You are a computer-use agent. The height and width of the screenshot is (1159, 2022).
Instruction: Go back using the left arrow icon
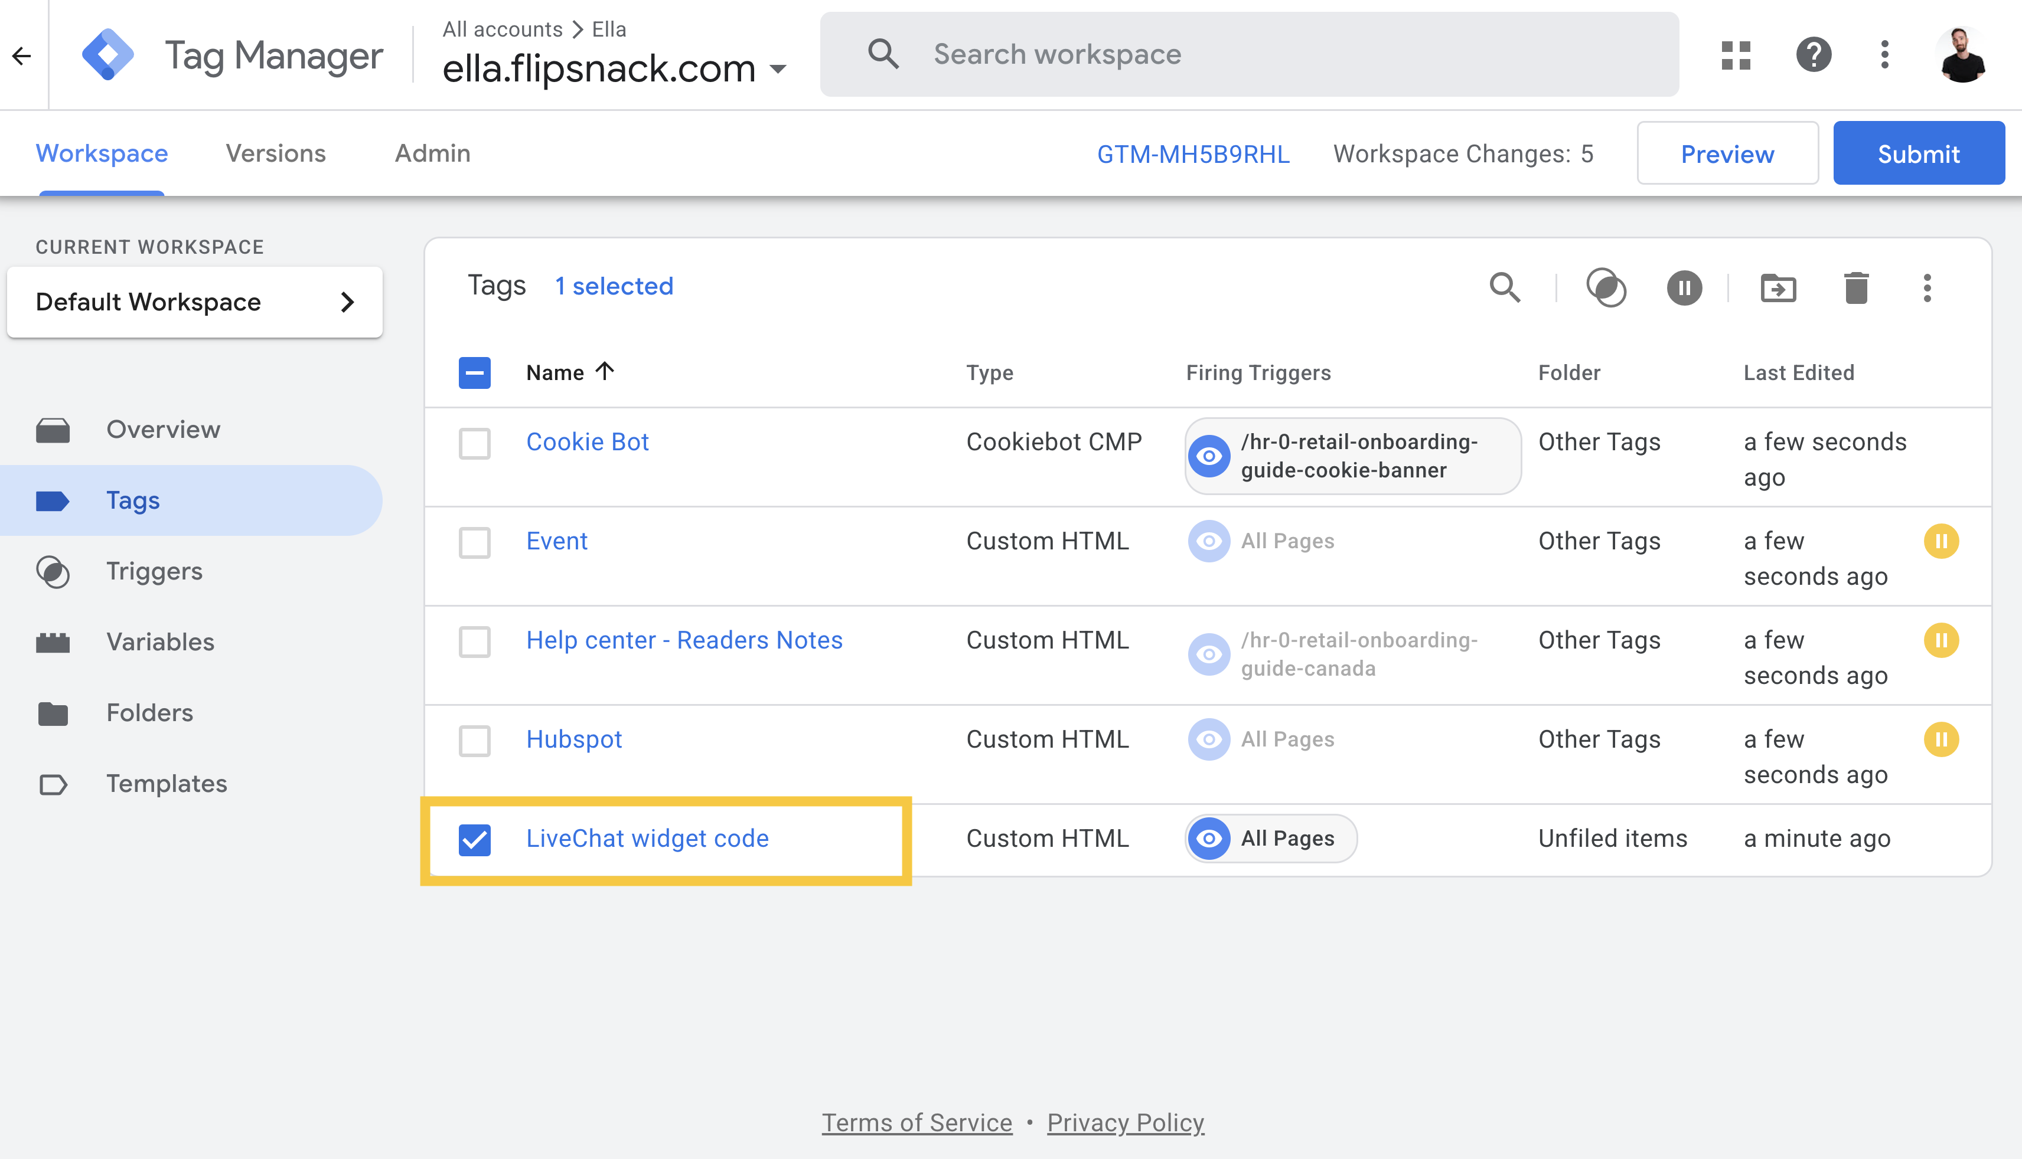(x=22, y=55)
